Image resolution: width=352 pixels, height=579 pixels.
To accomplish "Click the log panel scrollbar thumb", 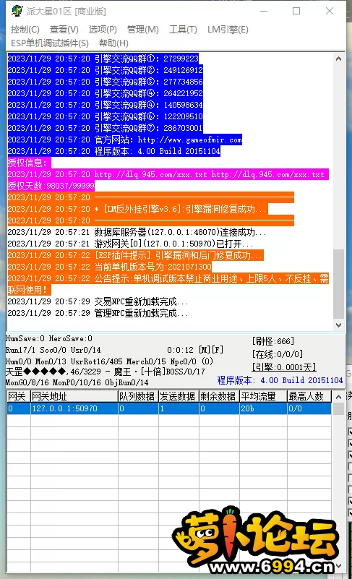I will (x=338, y=283).
